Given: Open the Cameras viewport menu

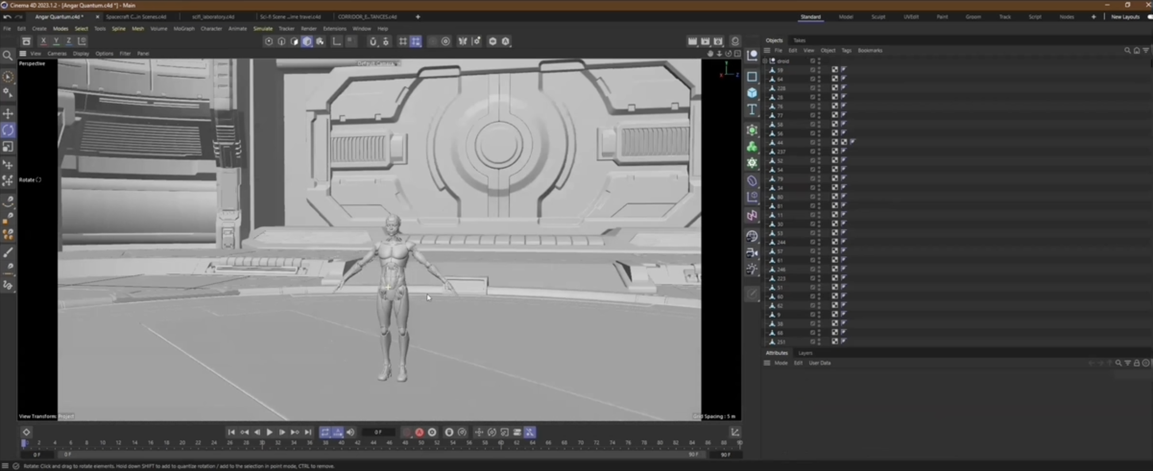Looking at the screenshot, I should 57,54.
